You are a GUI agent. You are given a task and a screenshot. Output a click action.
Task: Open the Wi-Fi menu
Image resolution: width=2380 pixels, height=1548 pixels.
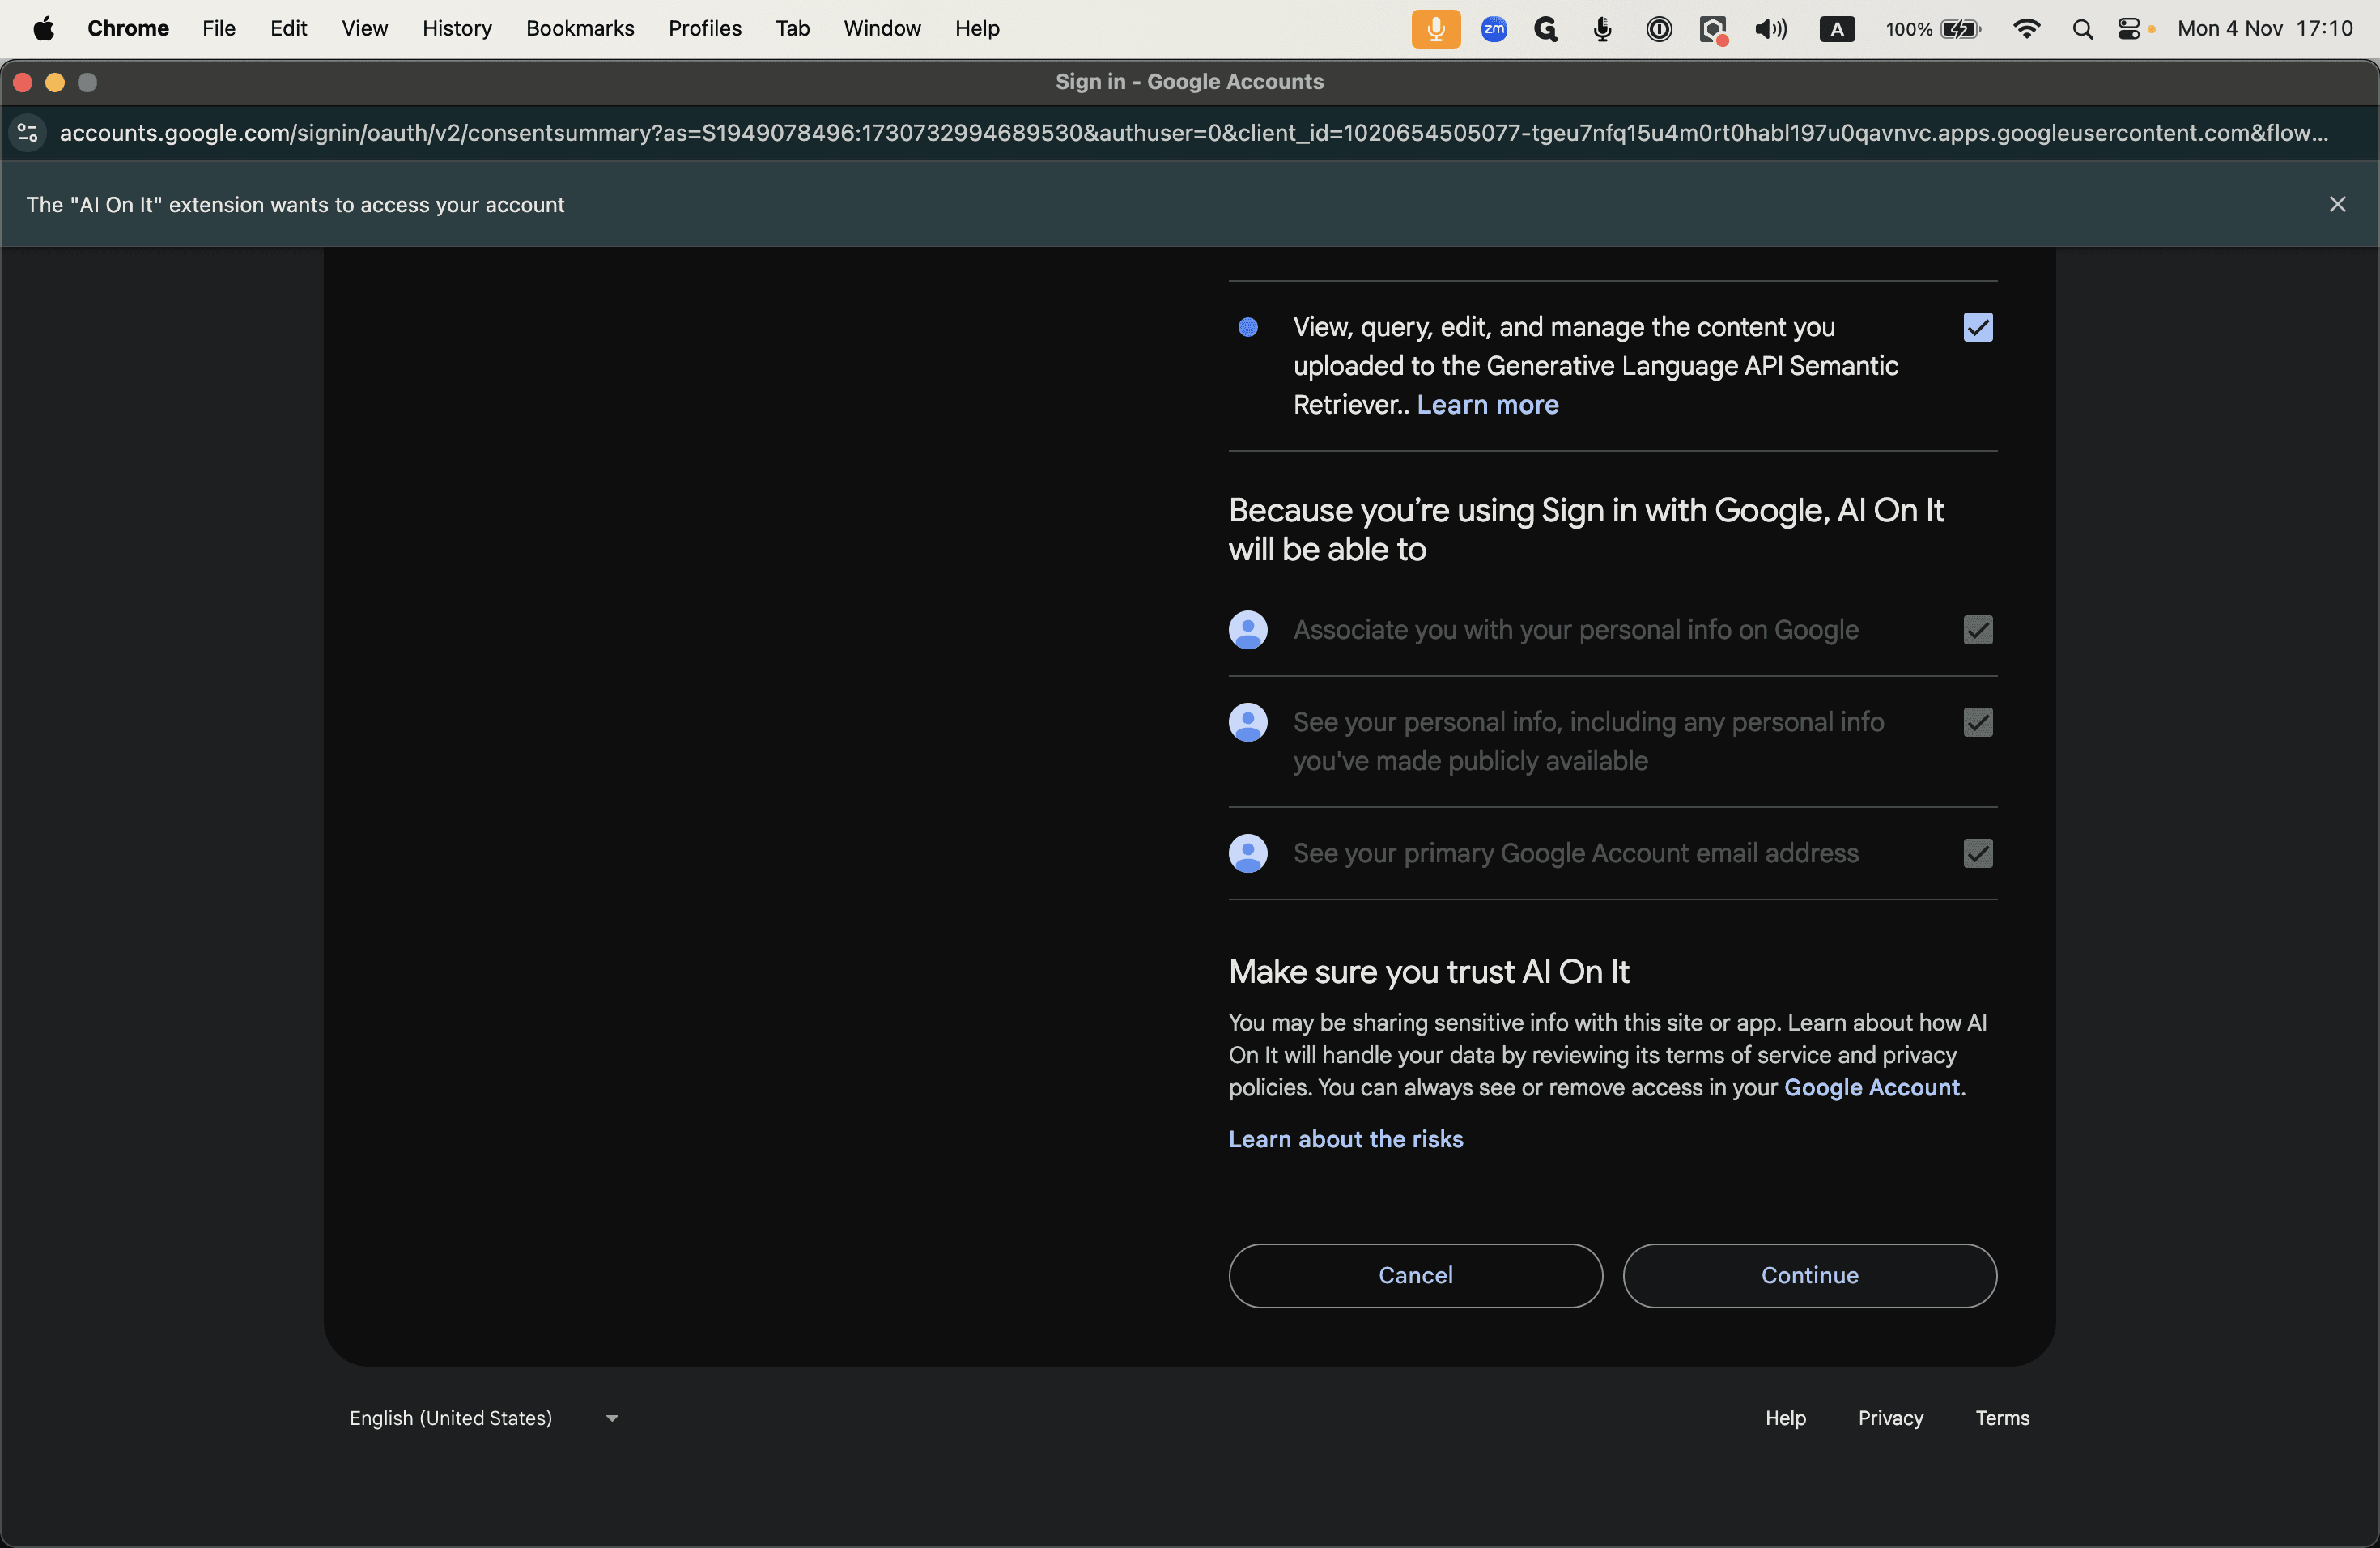(2026, 29)
